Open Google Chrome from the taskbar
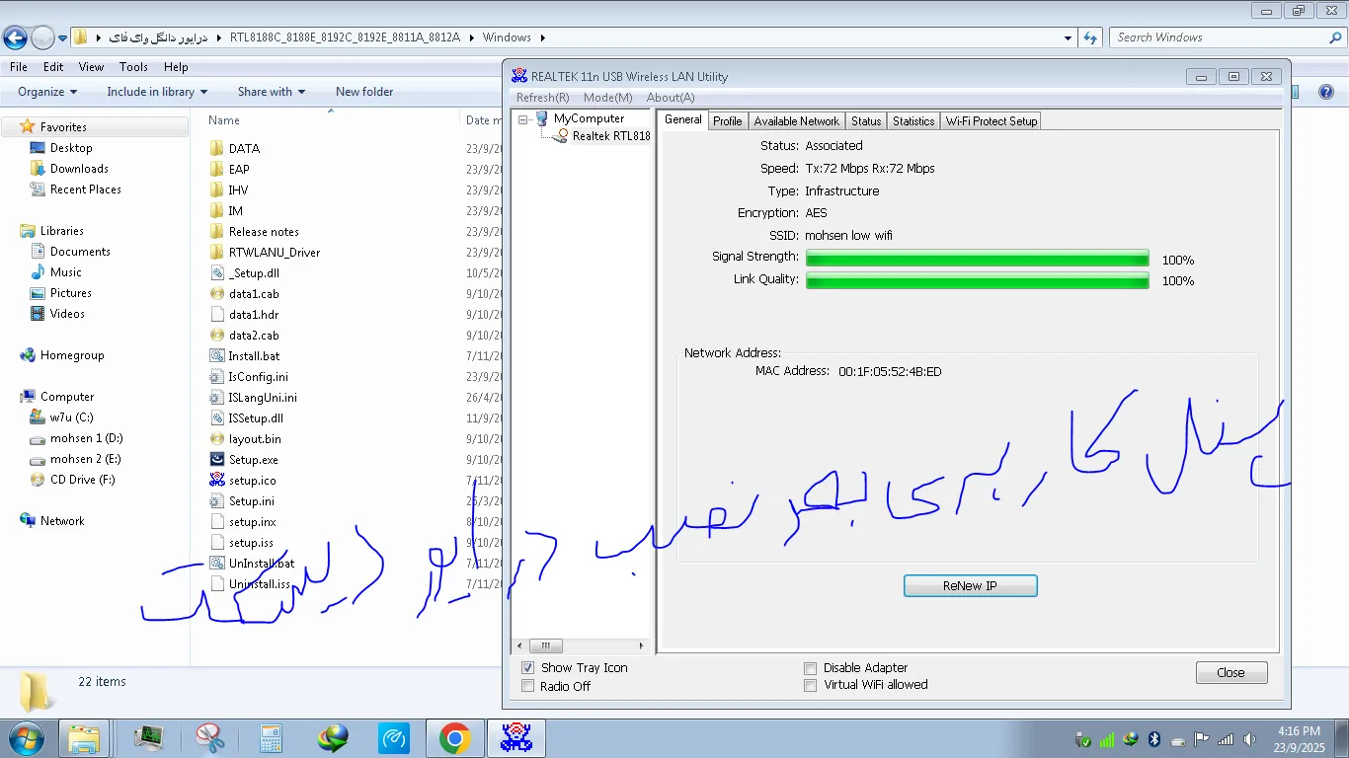 454,738
